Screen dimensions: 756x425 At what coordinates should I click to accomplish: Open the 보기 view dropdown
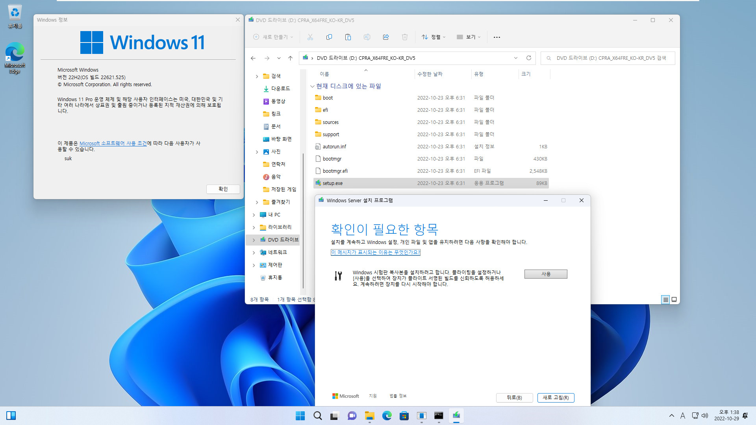click(x=469, y=37)
